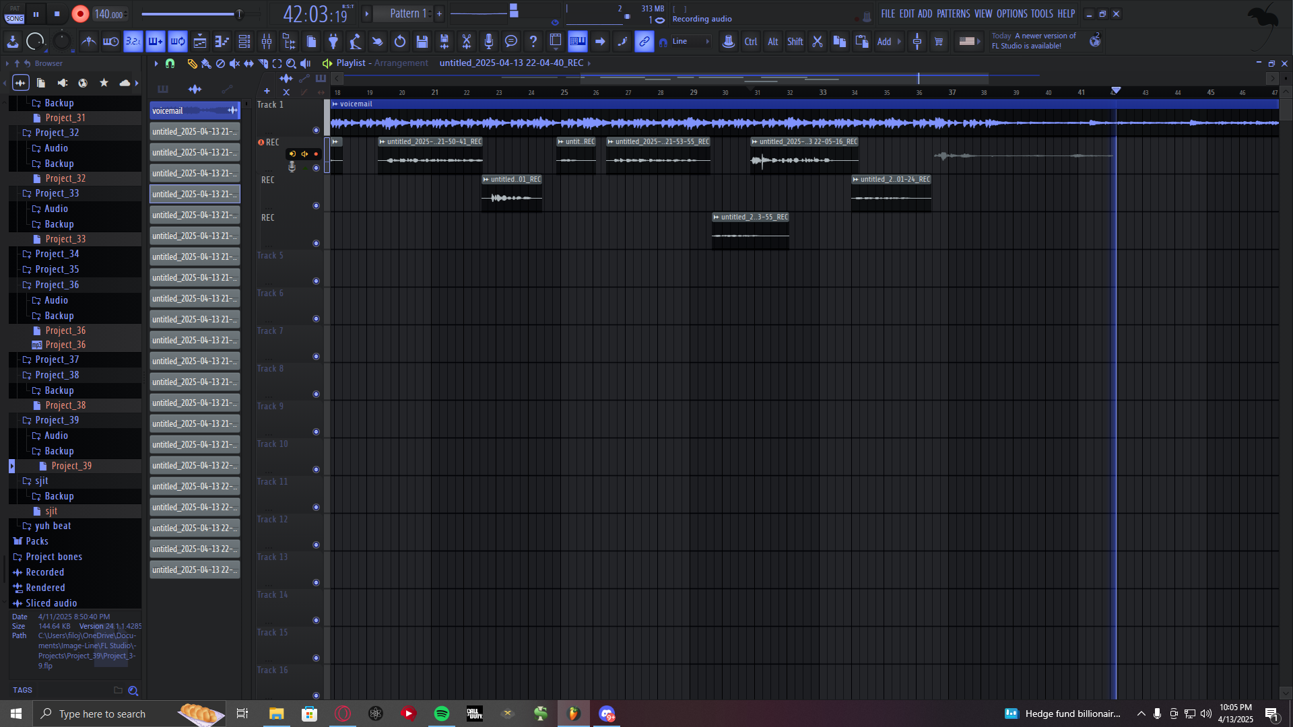Click the microphone recording icon in toolbar
Screen dimensions: 1293x727
click(489, 42)
